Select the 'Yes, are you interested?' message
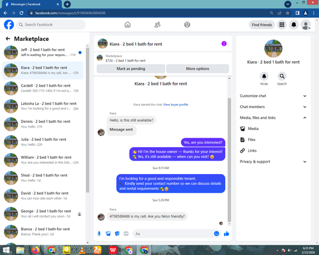Screen dimensions: 319x255 tap(203, 142)
